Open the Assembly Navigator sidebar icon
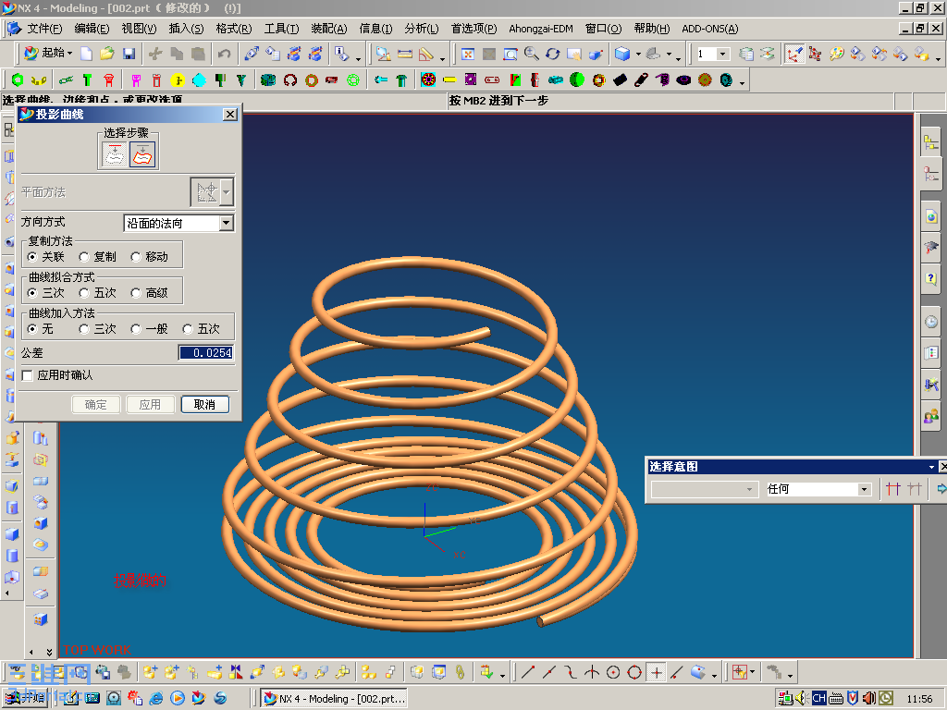The image size is (947, 710). 930,142
